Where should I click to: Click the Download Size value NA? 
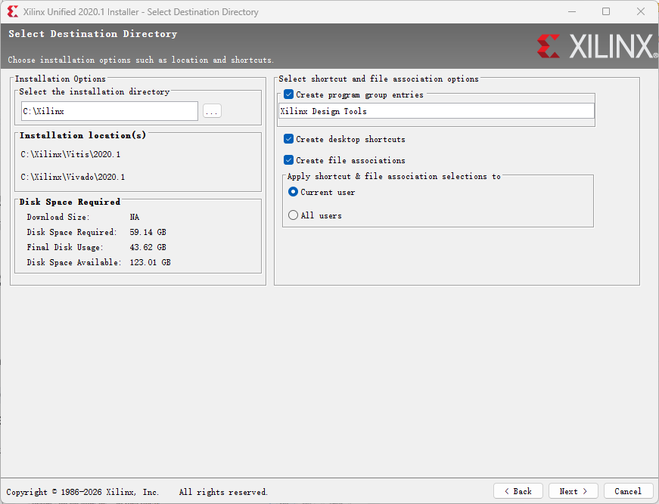[x=135, y=217]
